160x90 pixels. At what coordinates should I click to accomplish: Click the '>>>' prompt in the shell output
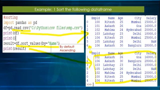[x=89, y=84]
